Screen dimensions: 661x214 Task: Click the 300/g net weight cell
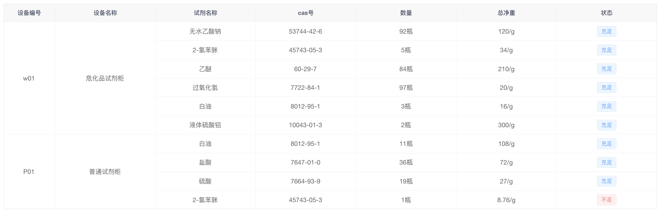(506, 125)
